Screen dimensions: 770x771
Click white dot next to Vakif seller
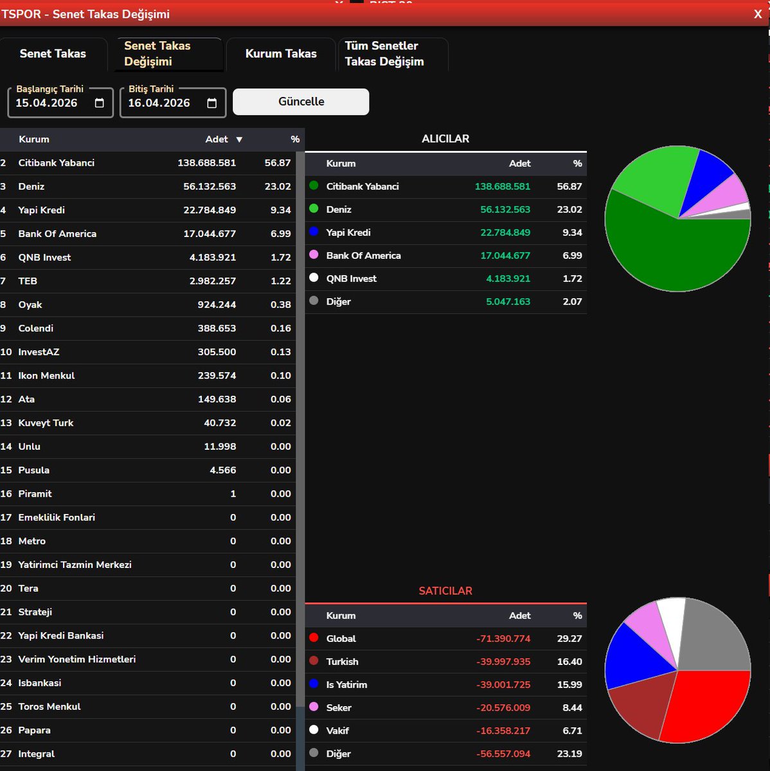(314, 730)
